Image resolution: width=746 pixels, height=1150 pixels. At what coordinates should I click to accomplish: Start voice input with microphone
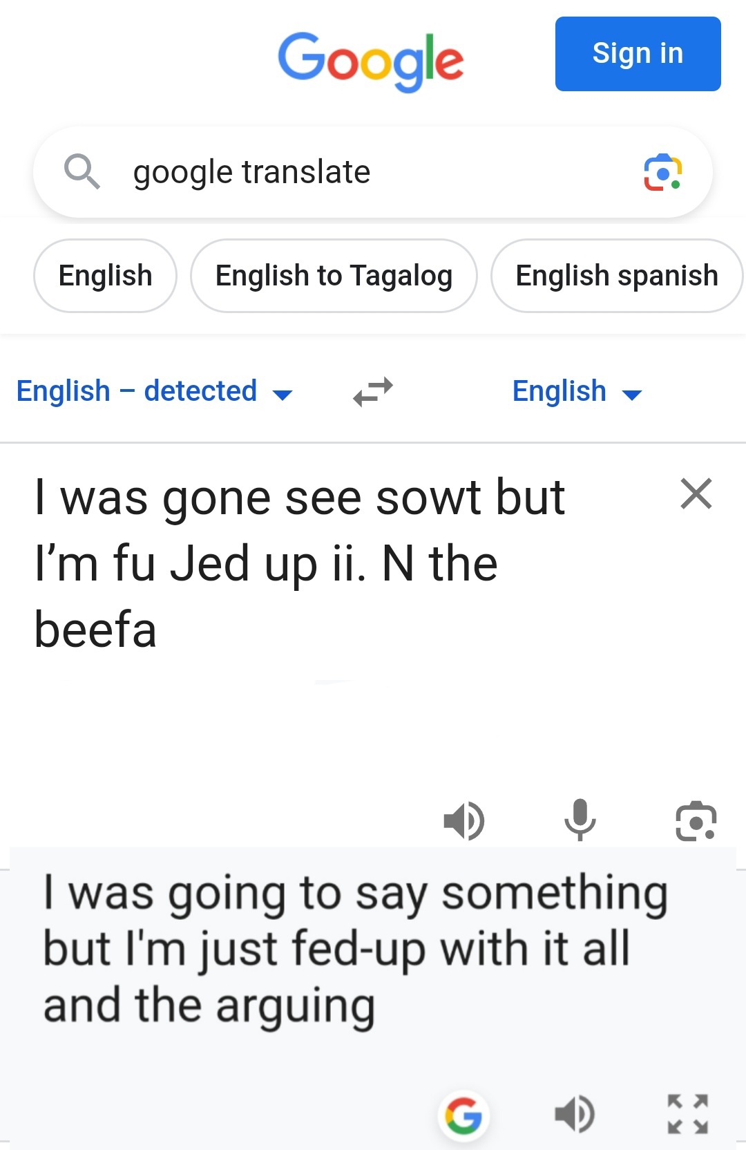tap(580, 820)
